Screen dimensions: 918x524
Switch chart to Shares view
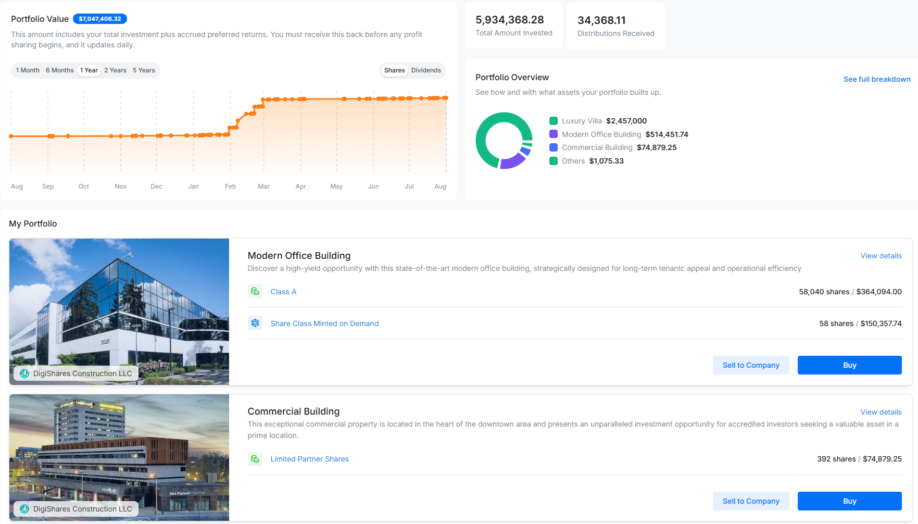(x=394, y=70)
